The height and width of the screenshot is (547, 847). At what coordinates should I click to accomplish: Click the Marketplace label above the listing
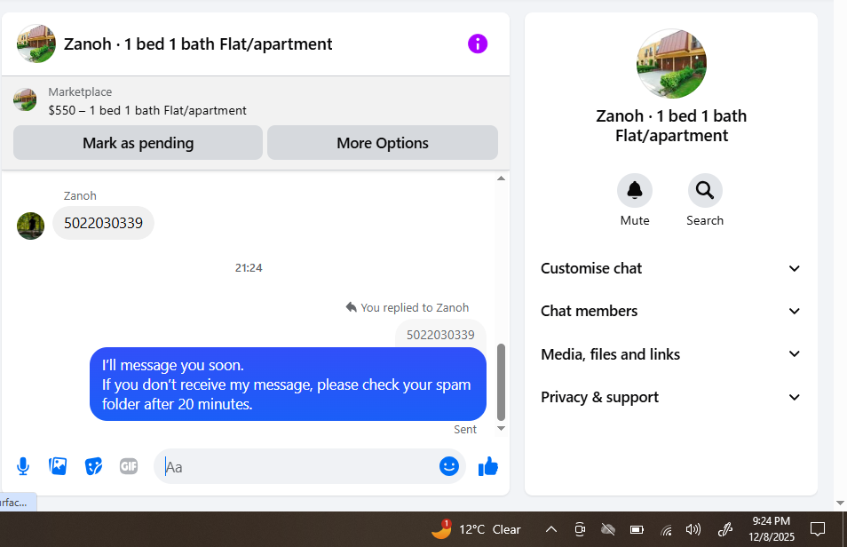[x=80, y=91]
